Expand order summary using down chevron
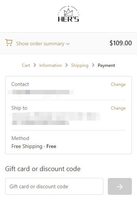The height and width of the screenshot is (201, 137). point(68,44)
